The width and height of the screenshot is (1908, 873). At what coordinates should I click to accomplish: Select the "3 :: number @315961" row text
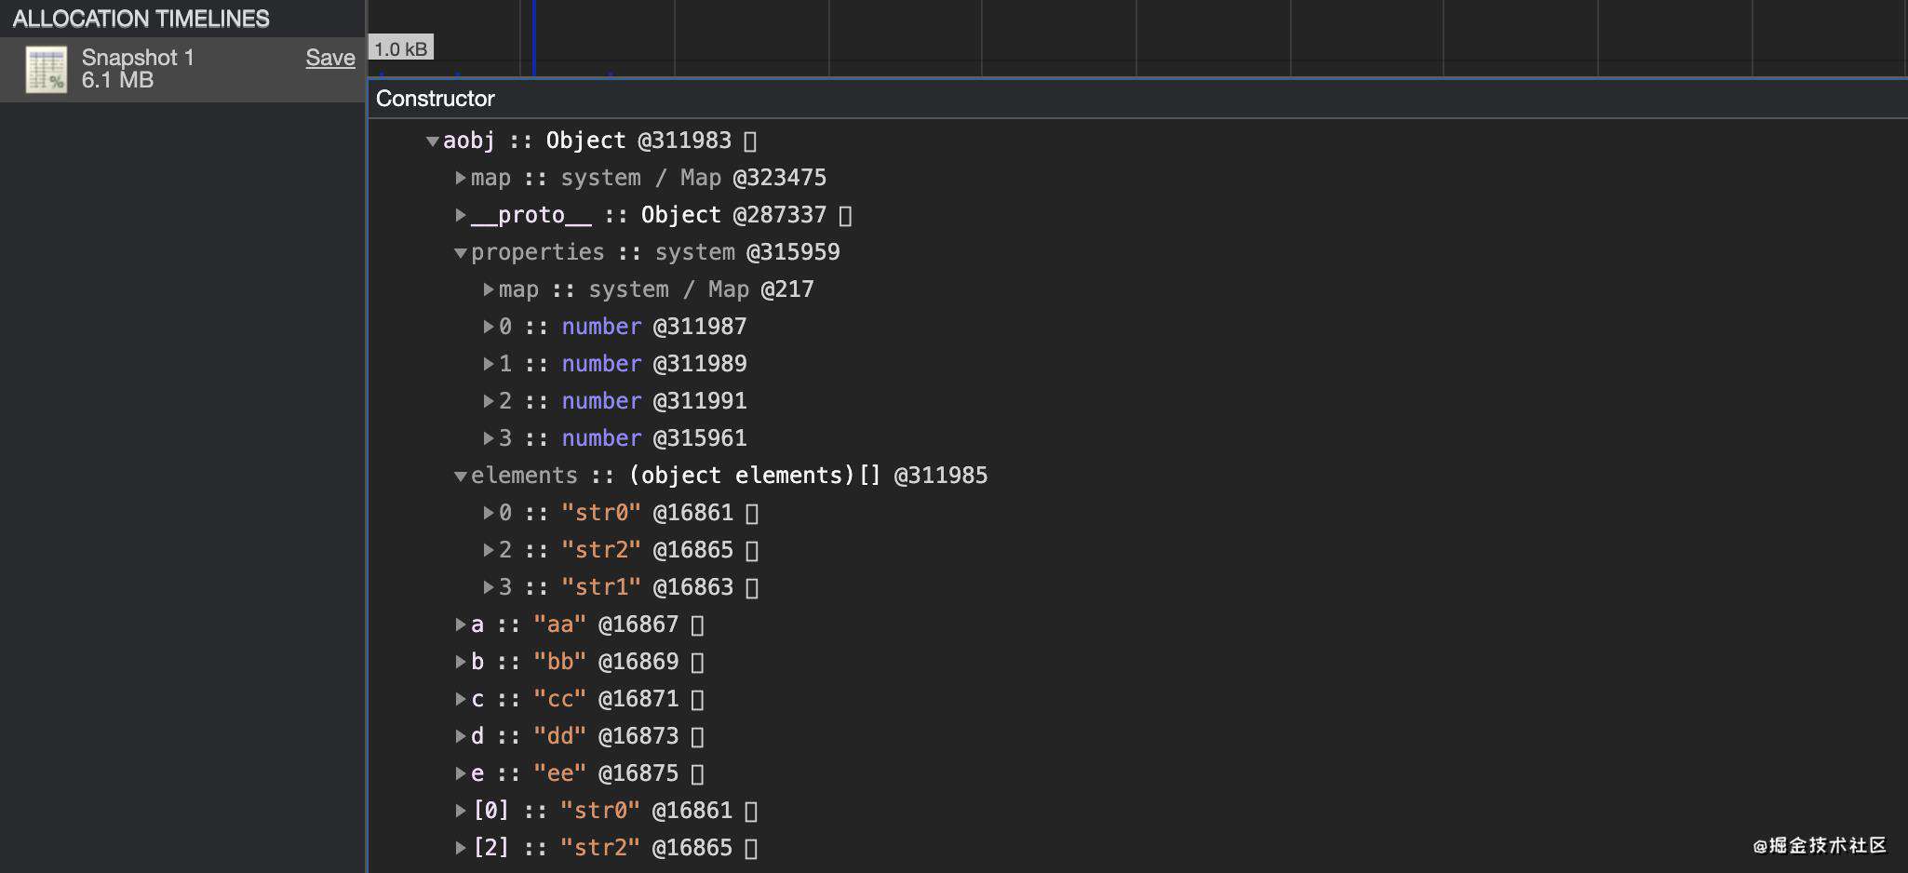(x=623, y=438)
